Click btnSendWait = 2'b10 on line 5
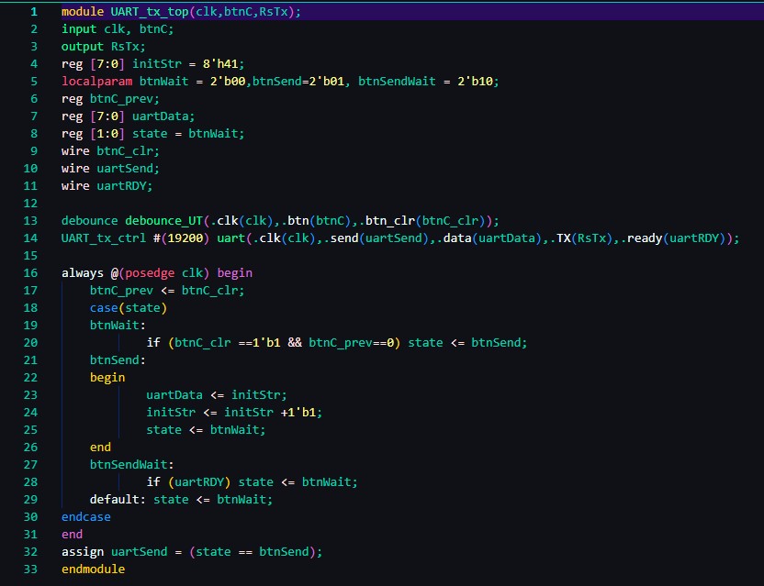The width and height of the screenshot is (764, 586). click(x=426, y=82)
